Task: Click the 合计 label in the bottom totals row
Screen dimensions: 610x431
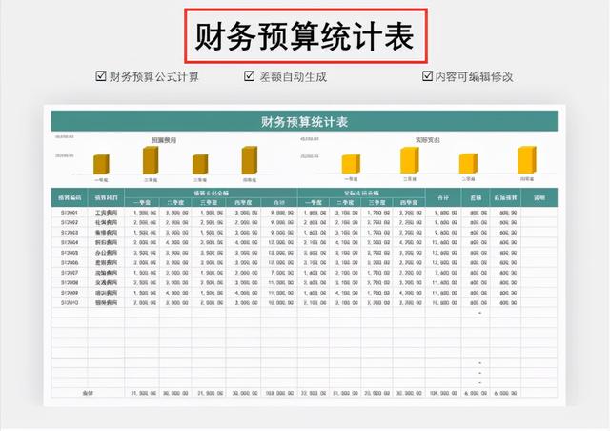Action: tap(88, 393)
